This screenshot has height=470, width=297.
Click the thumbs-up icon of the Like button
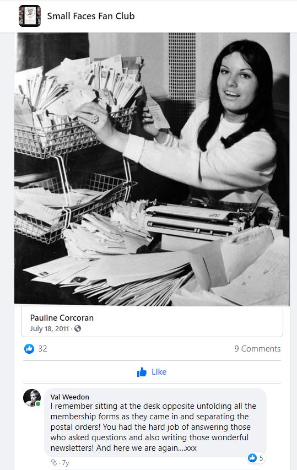pyautogui.click(x=142, y=372)
